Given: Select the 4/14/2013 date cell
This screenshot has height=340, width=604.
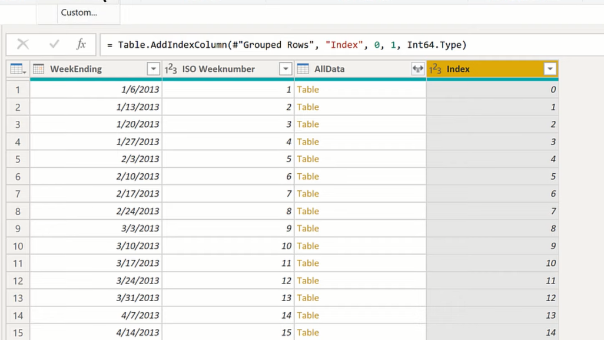Looking at the screenshot, I should coord(97,332).
